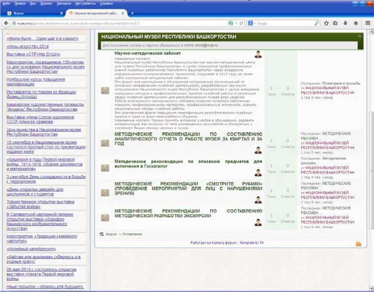Click folder icon beside РАЗРАБОТКИ ЭКСКУРСИИ category
This screenshot has height=292, width=374.
tap(105, 218)
